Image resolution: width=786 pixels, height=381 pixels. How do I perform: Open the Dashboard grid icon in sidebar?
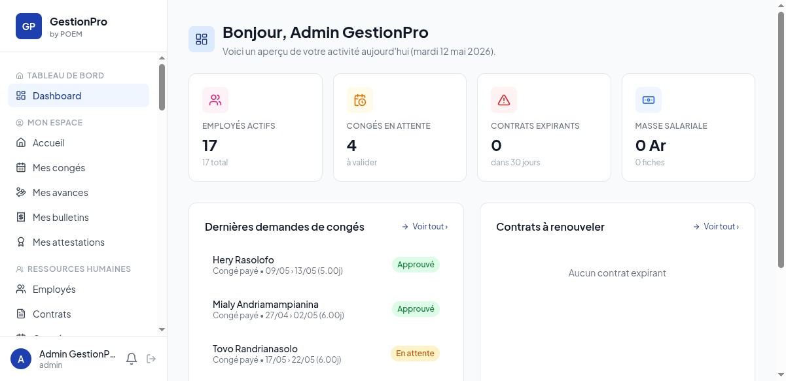21,95
